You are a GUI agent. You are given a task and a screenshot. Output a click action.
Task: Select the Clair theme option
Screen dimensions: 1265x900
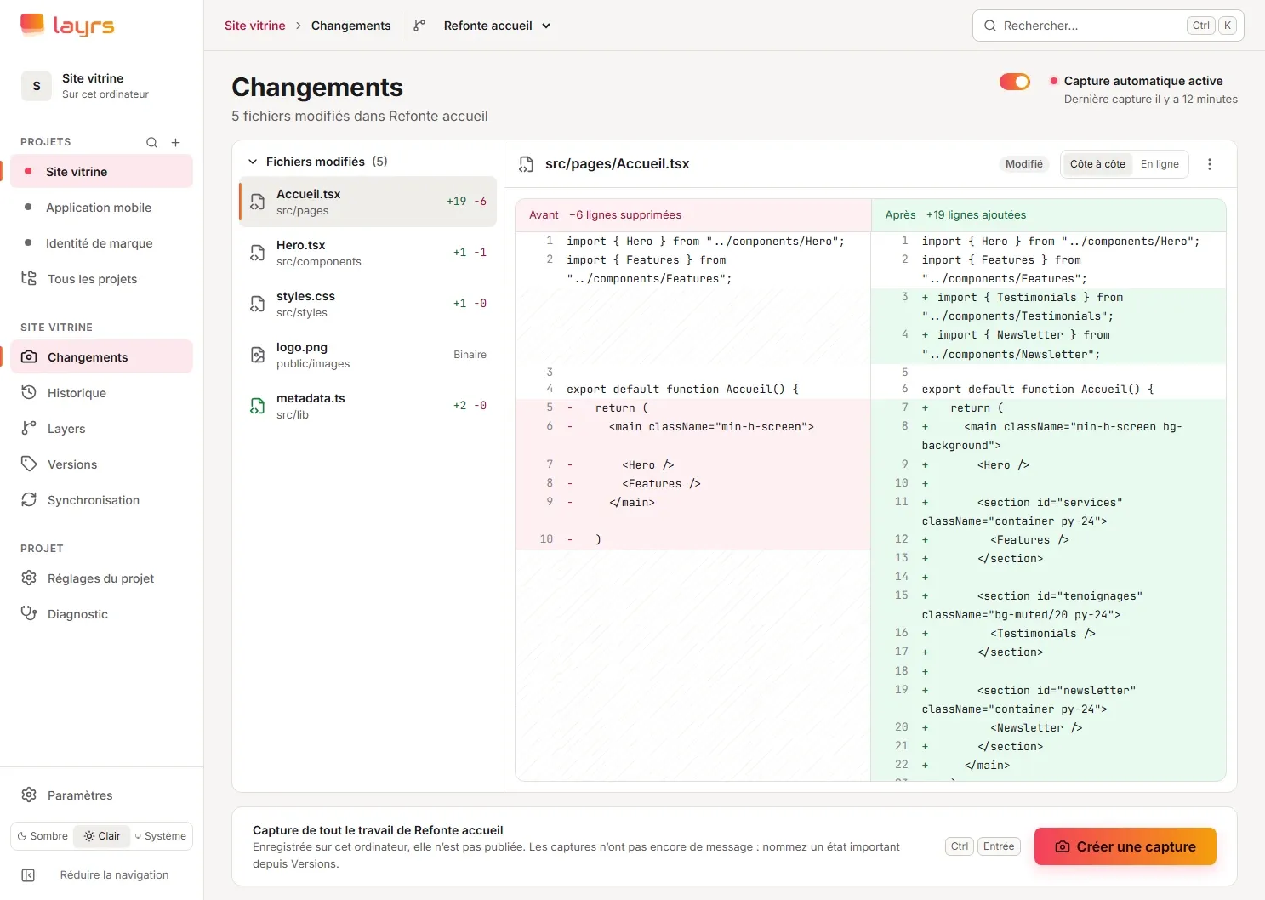tap(102, 836)
